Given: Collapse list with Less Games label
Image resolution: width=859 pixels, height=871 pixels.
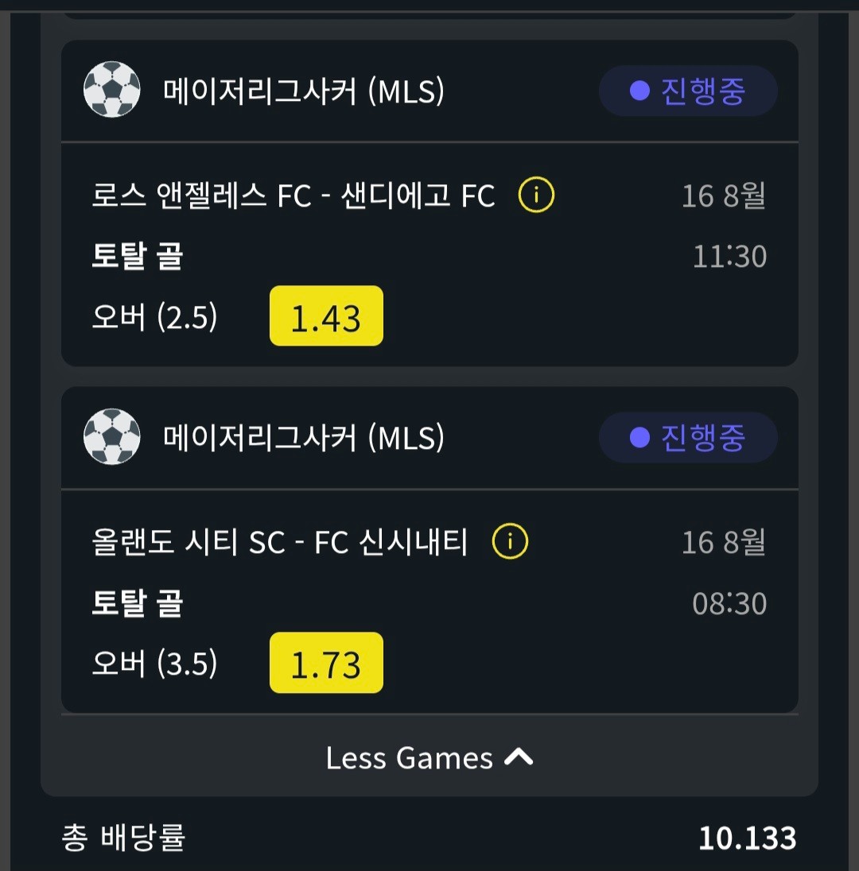Looking at the screenshot, I should point(429,757).
